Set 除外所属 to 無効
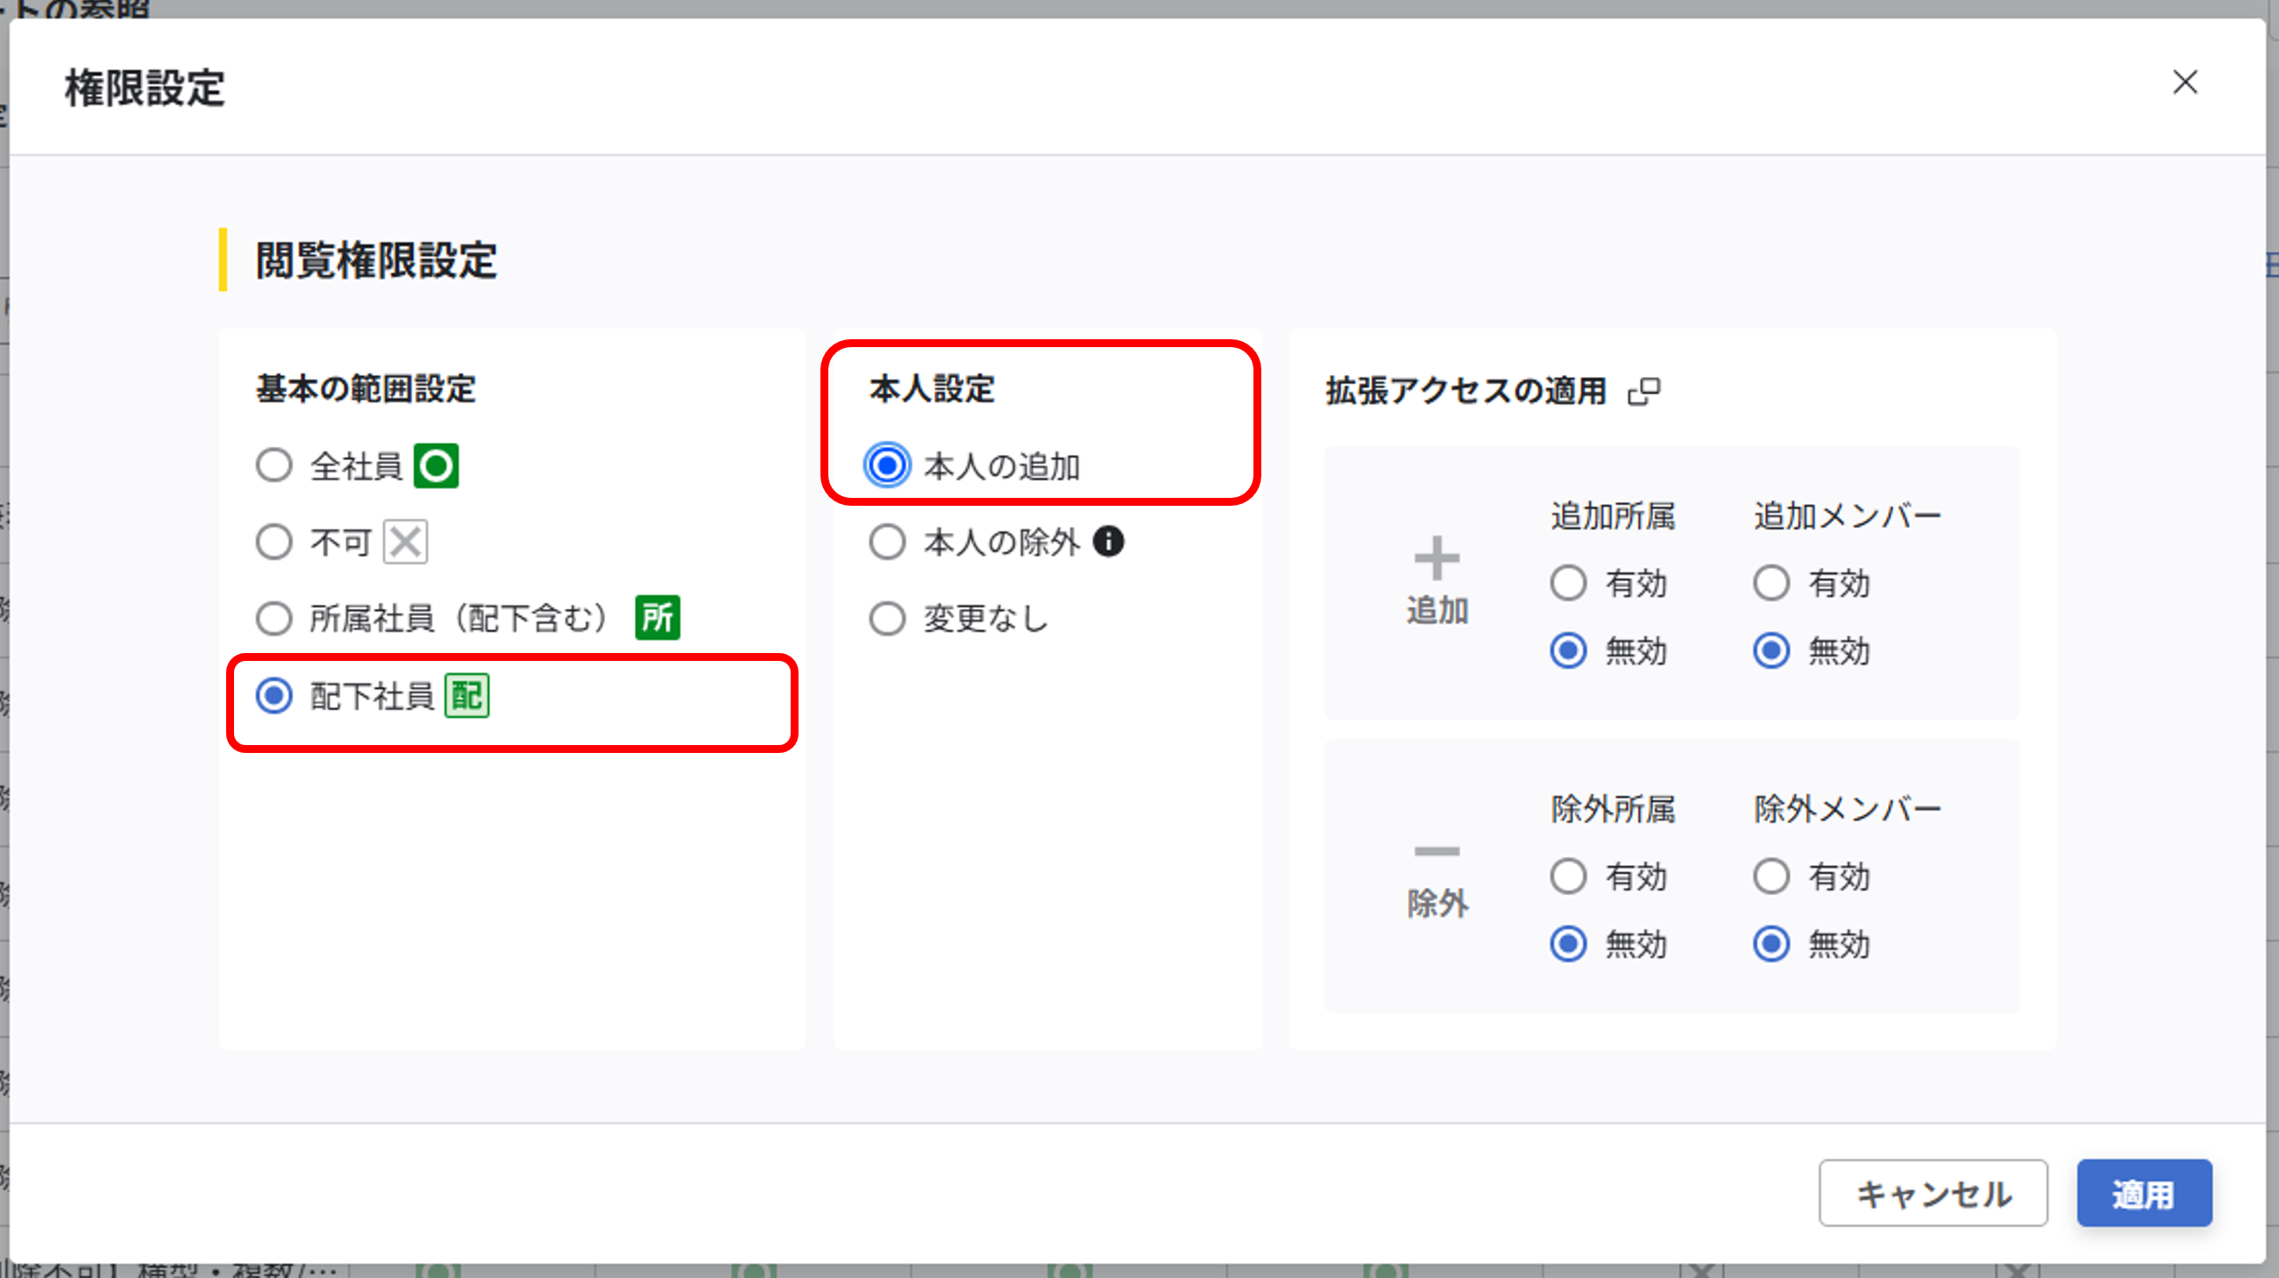This screenshot has height=1278, width=2279. click(1569, 945)
